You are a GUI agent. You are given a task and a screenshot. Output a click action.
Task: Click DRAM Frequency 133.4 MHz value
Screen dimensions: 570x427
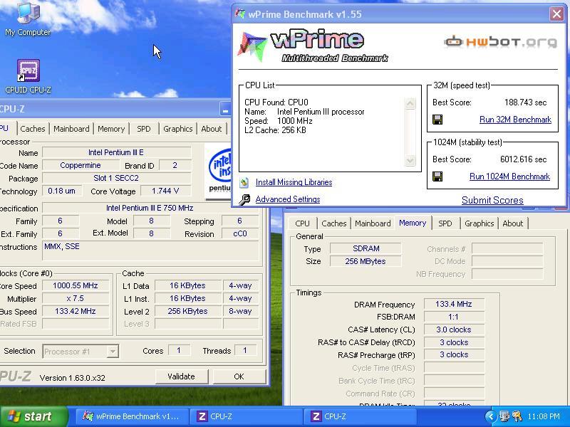(454, 304)
